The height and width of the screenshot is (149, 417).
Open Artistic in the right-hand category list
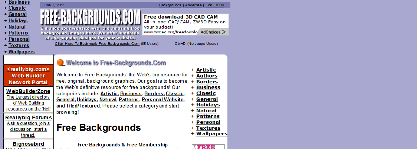[206, 70]
